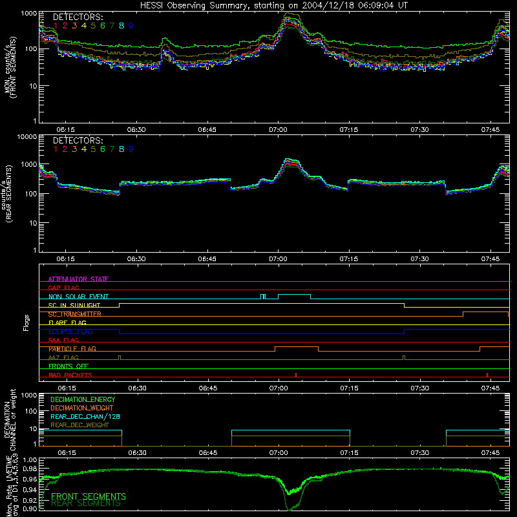Click 07:00 tick under decimation plot

click(279, 453)
